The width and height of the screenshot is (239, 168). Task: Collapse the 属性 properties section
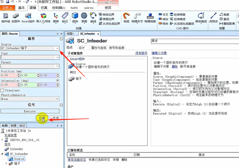point(61,39)
